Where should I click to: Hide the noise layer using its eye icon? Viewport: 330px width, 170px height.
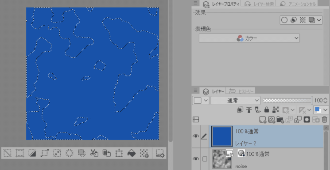[x=196, y=159]
